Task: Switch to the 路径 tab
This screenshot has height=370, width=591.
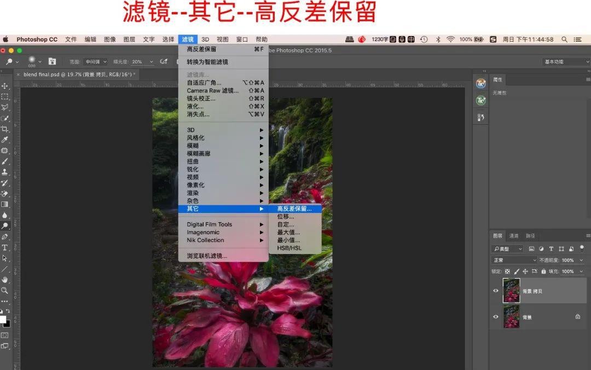Action: tap(530, 236)
